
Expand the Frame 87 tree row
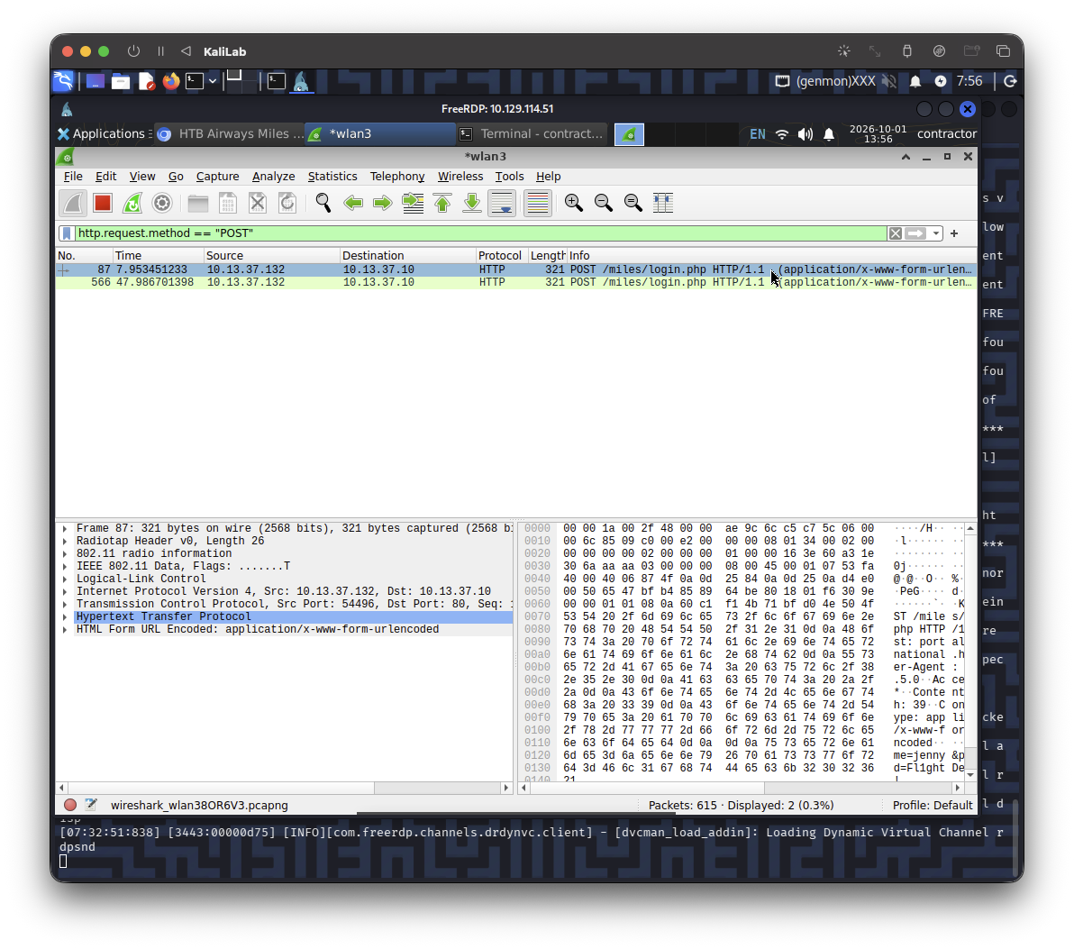(x=64, y=529)
